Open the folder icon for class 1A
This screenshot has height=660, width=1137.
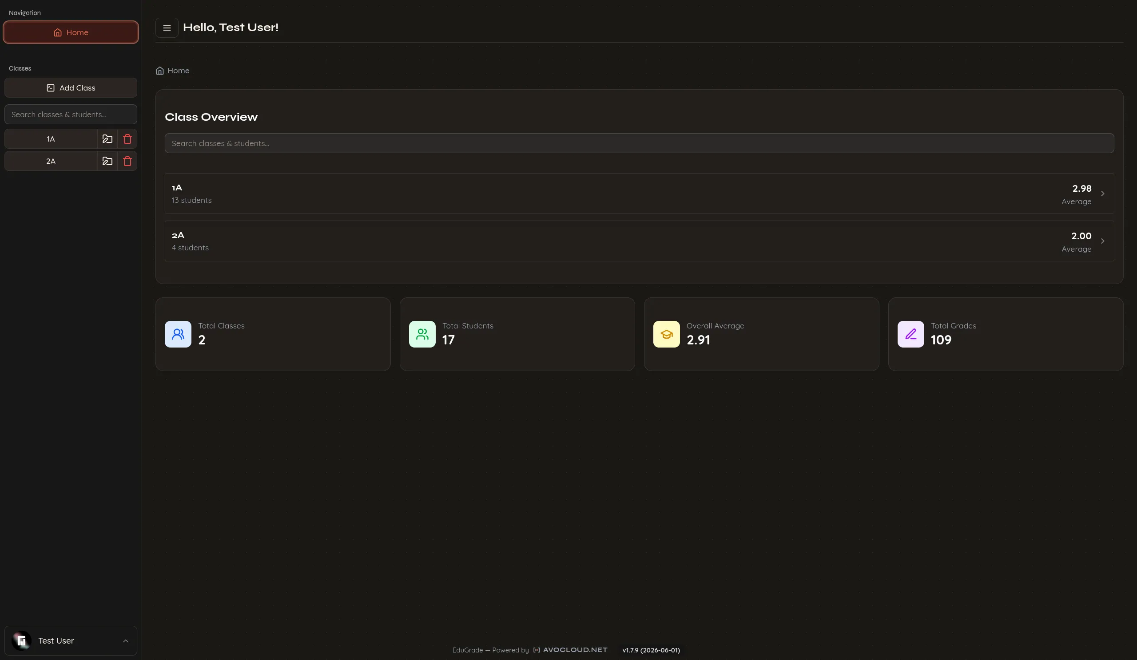(x=107, y=139)
